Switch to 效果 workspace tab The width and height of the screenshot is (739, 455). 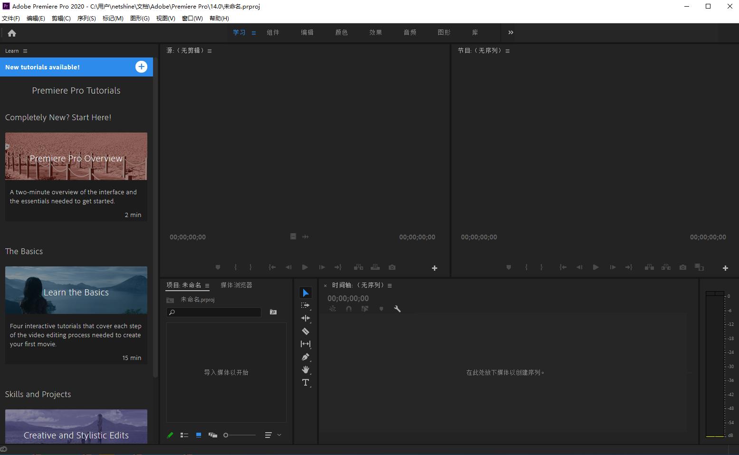375,32
